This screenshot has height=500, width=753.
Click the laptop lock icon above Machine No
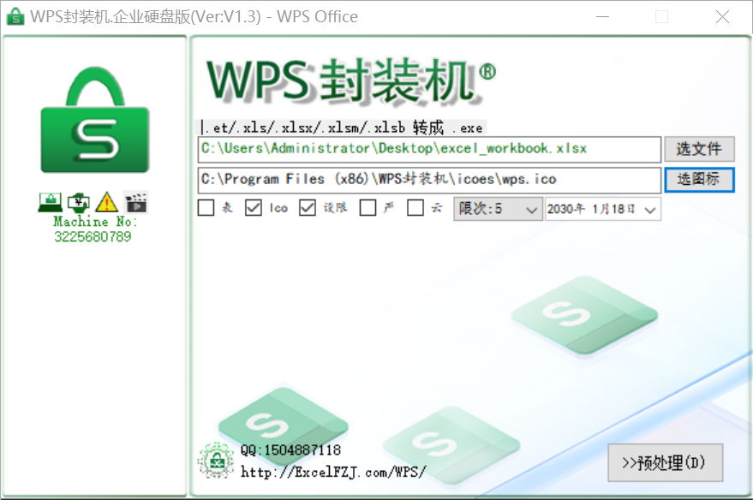point(50,202)
